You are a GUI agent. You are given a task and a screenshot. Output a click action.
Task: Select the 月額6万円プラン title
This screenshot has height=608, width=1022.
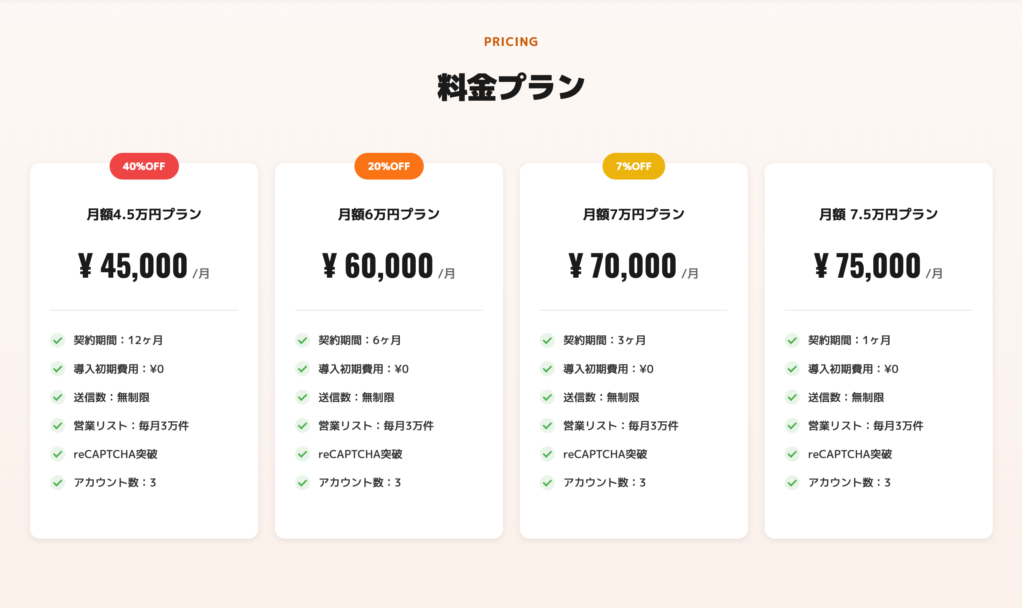(x=389, y=214)
